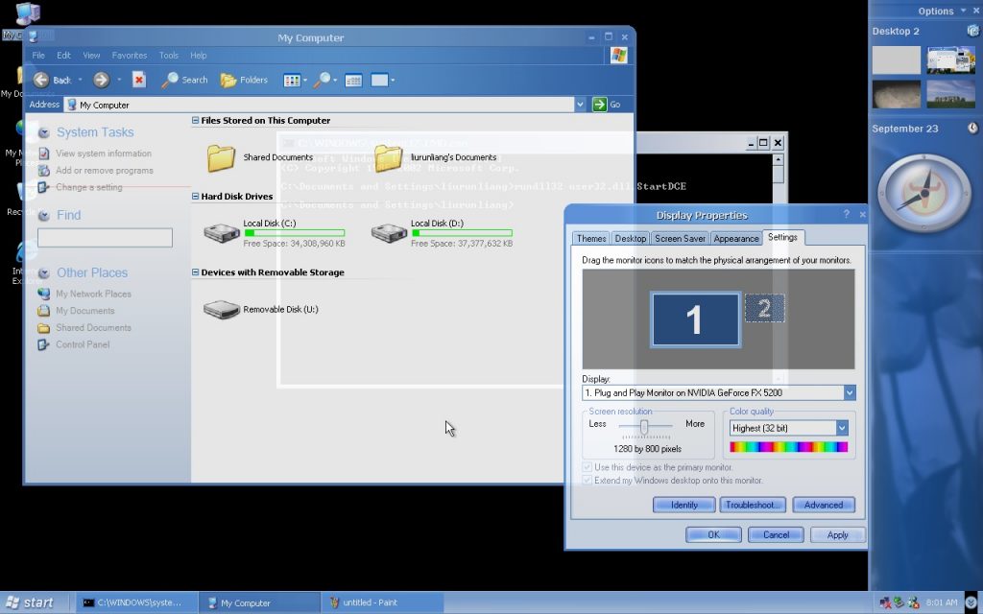The image size is (983, 614).
Task: Click the calendar clock icon beside September 23
Action: point(972,128)
